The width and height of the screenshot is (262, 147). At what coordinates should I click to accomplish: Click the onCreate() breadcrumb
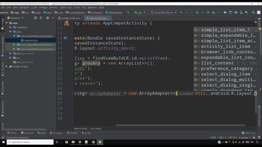(x=96, y=129)
